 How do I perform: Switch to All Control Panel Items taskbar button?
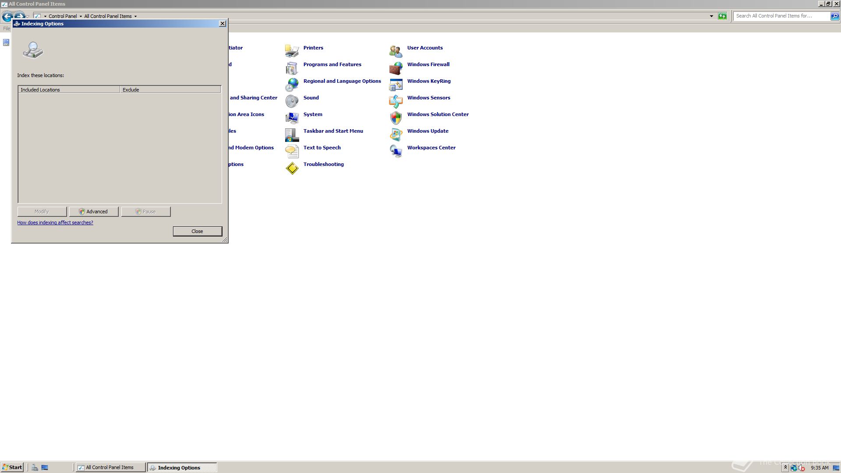pyautogui.click(x=110, y=467)
